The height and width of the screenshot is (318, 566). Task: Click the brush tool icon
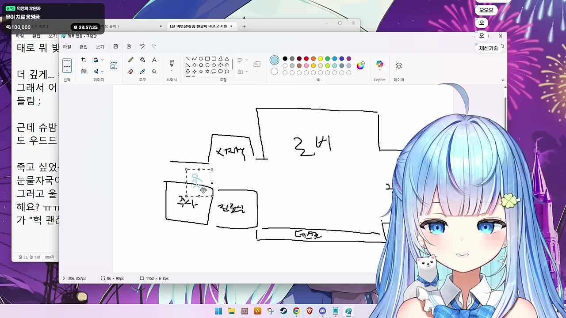[172, 63]
